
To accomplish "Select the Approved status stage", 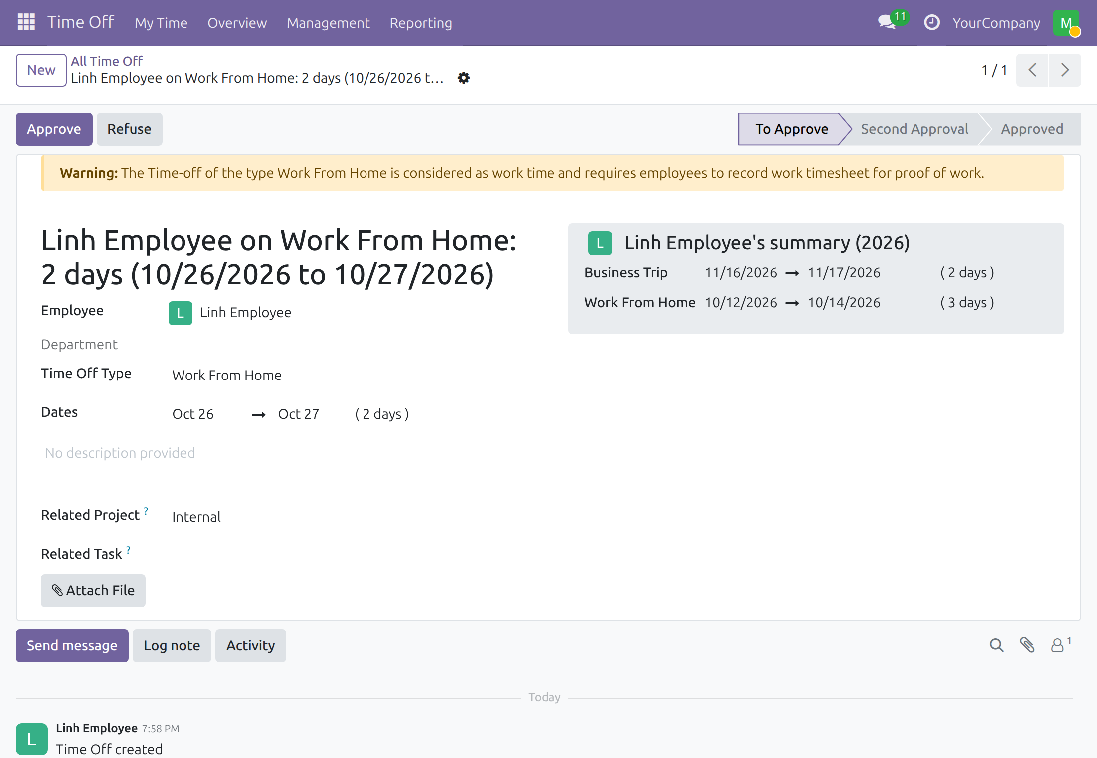I will coord(1032,129).
